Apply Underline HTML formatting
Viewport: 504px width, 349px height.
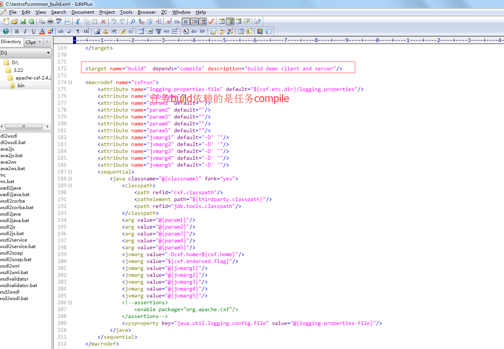coord(34,31)
